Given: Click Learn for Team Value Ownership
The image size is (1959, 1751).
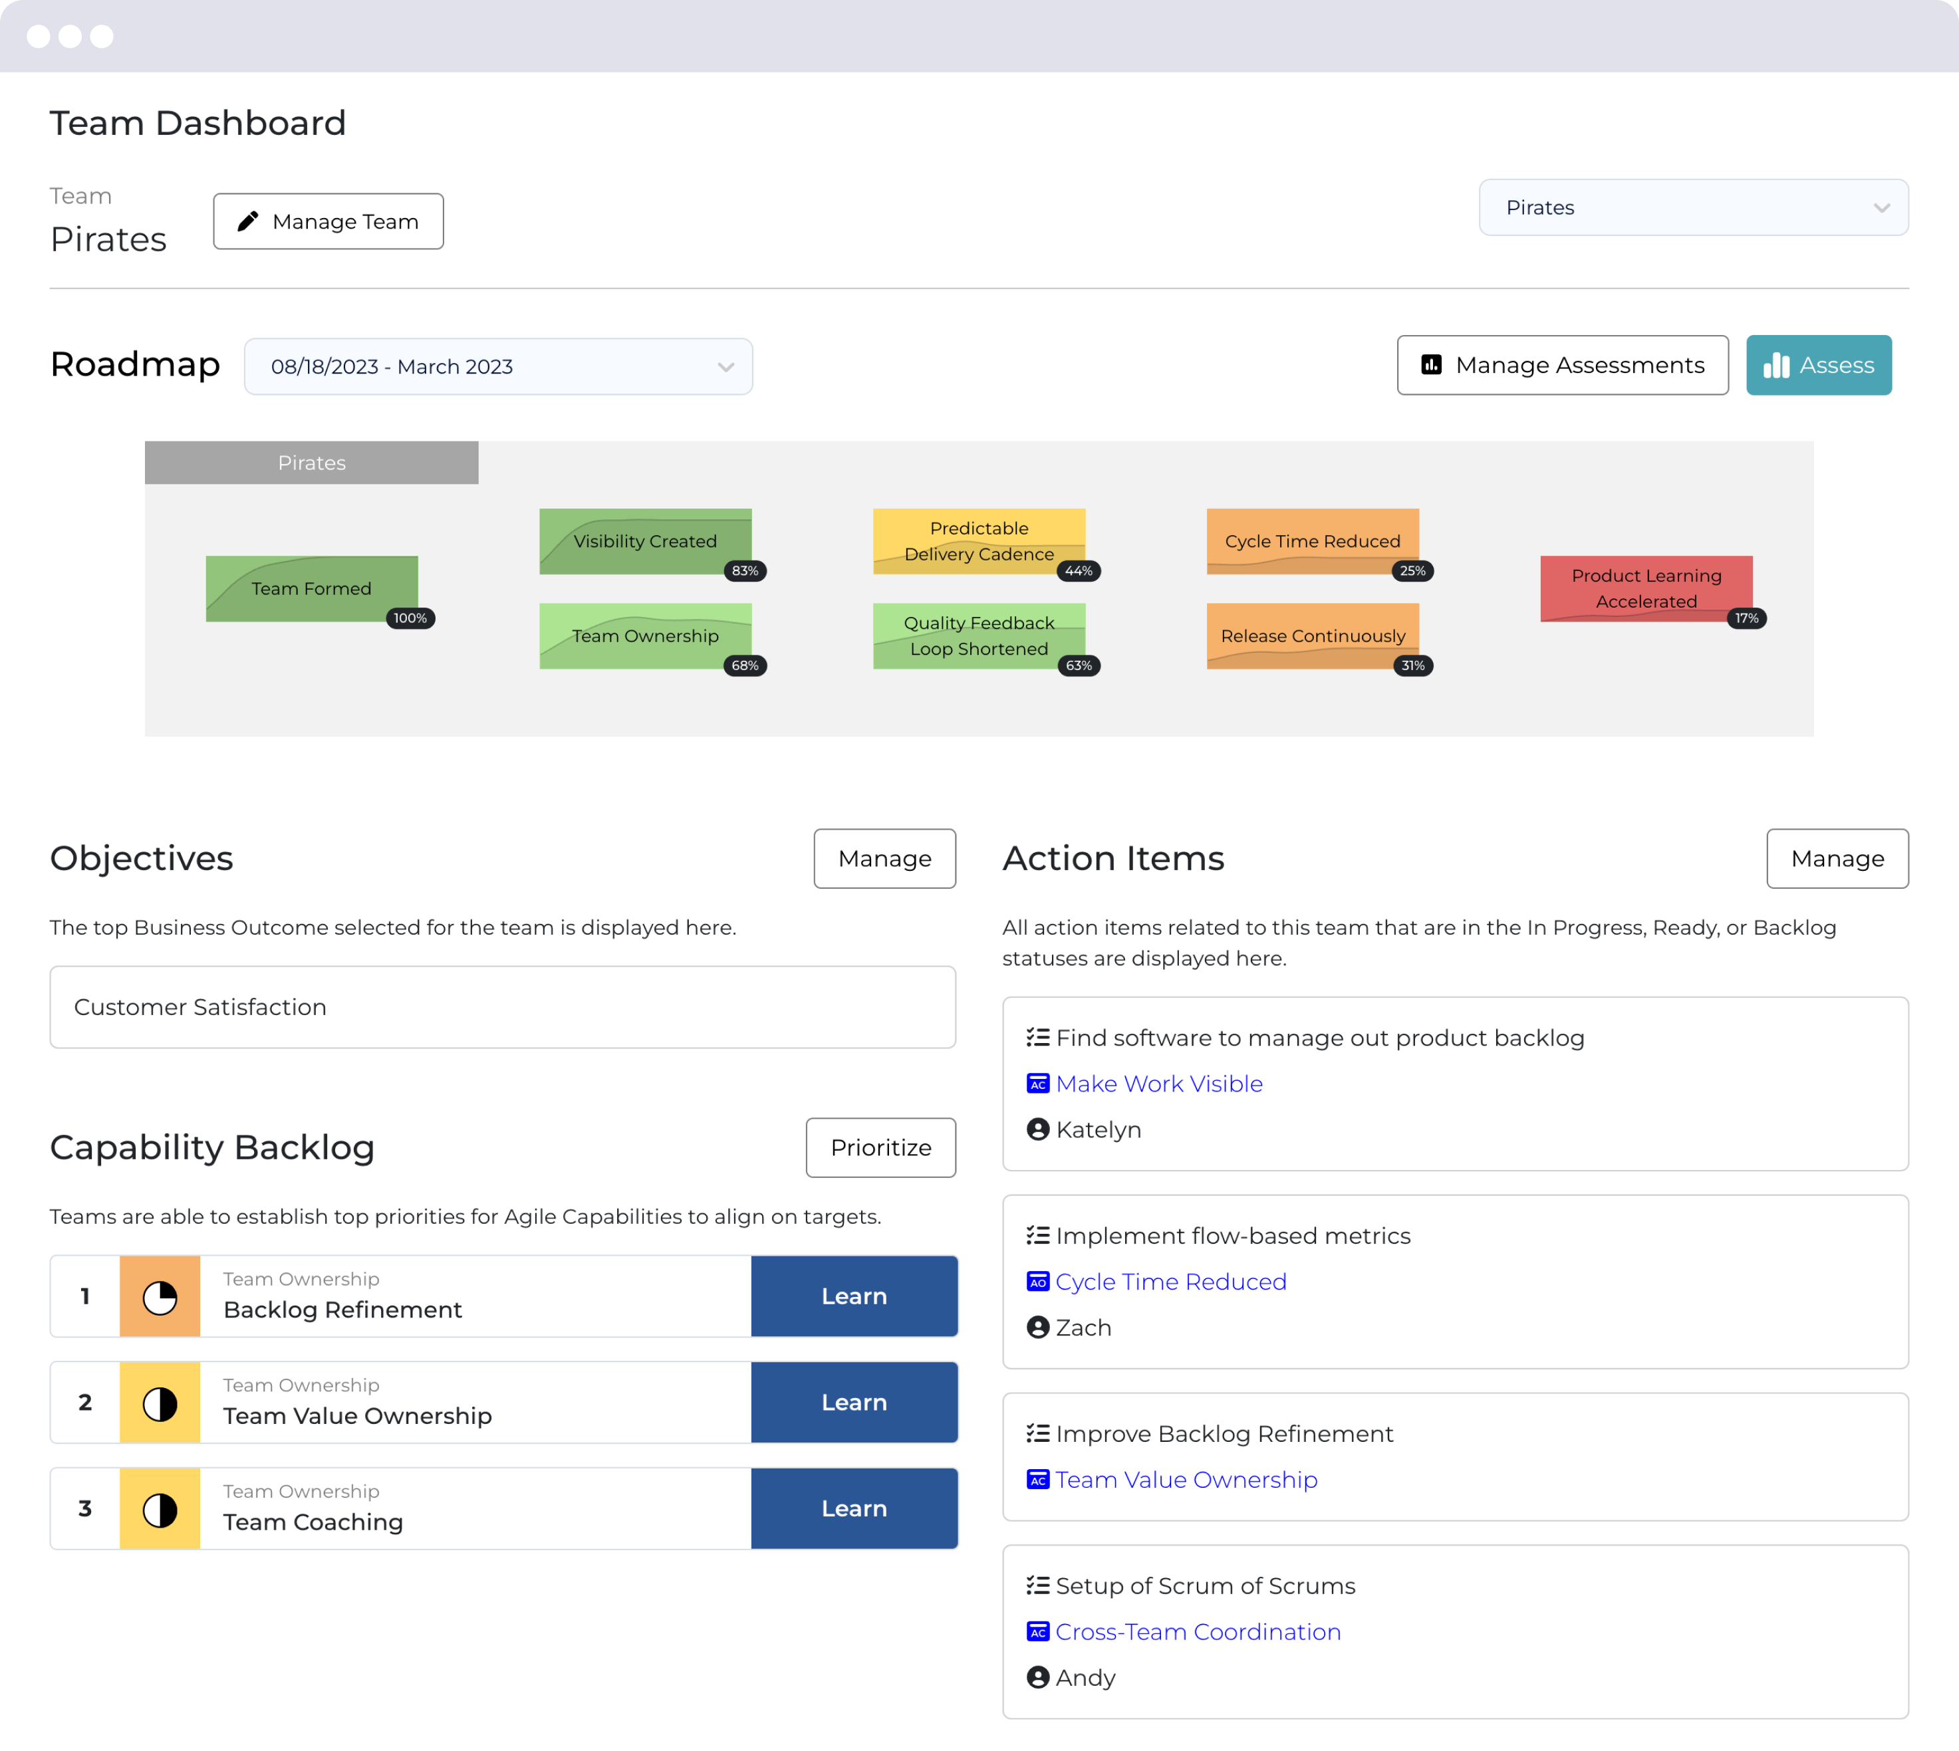Looking at the screenshot, I should pos(853,1402).
